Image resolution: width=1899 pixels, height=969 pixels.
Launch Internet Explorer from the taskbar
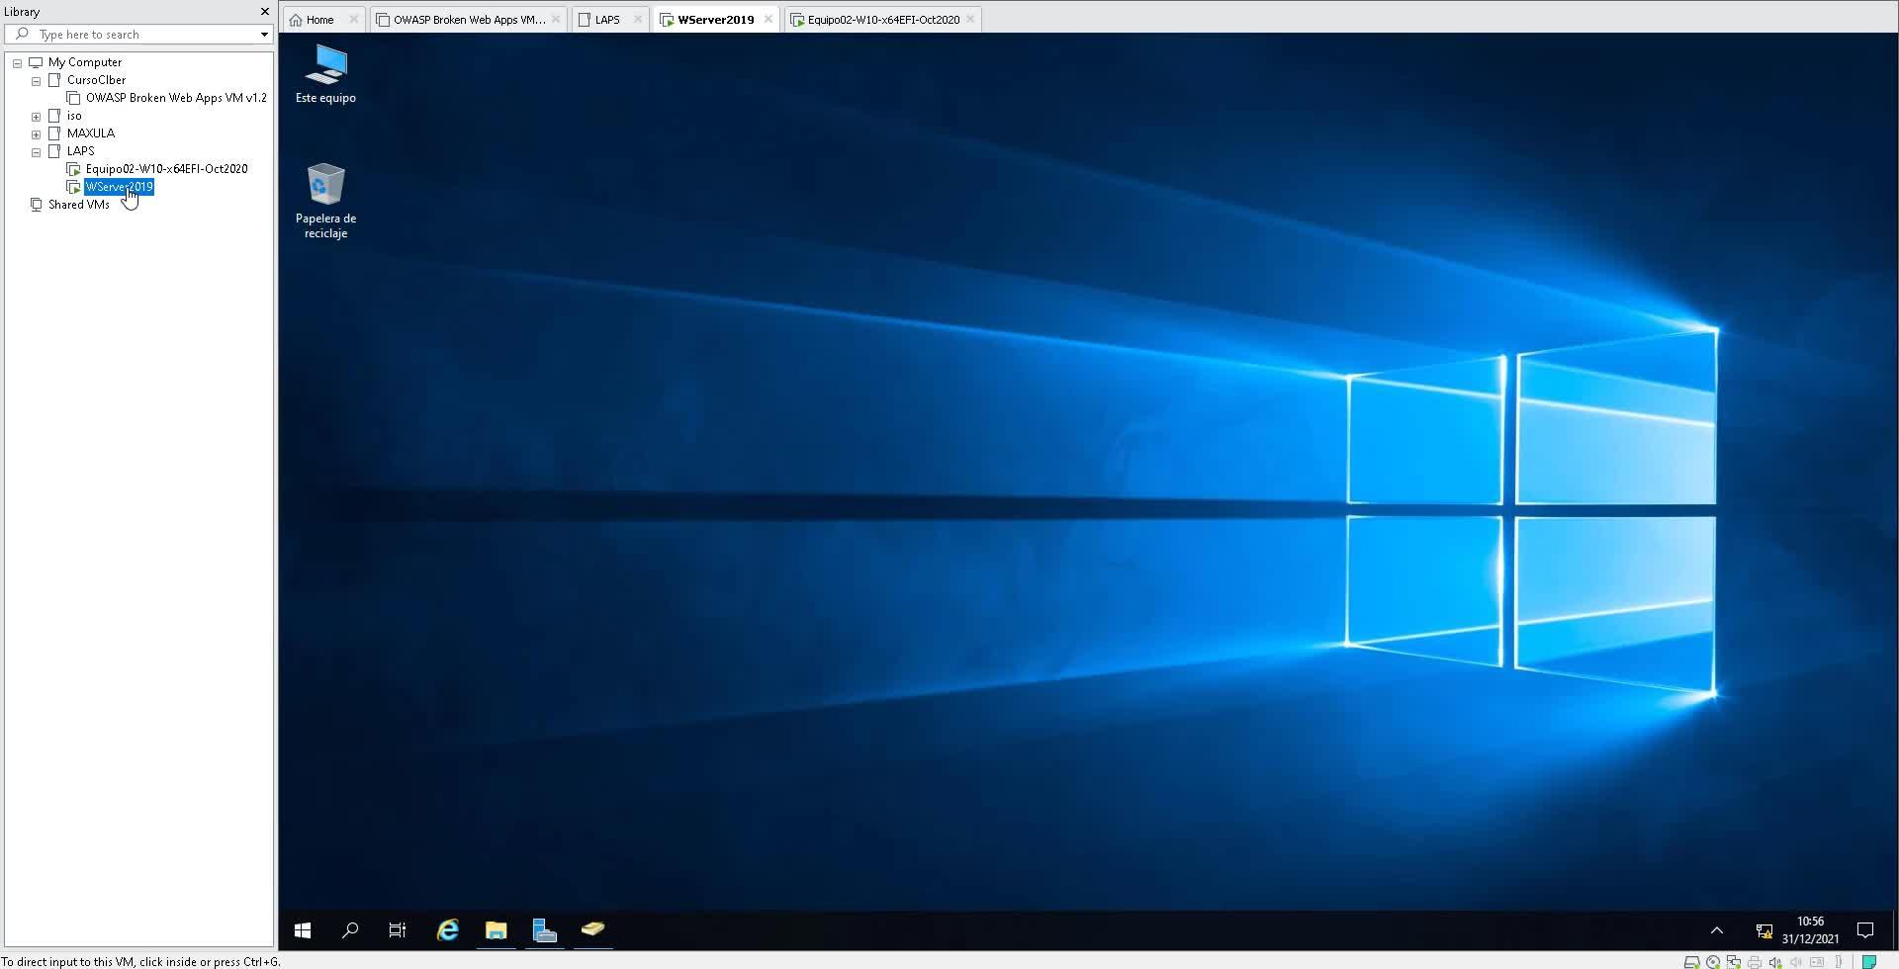448,929
